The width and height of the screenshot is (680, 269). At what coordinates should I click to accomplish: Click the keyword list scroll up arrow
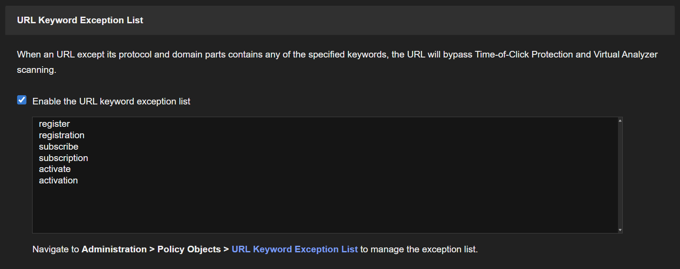[x=620, y=120]
